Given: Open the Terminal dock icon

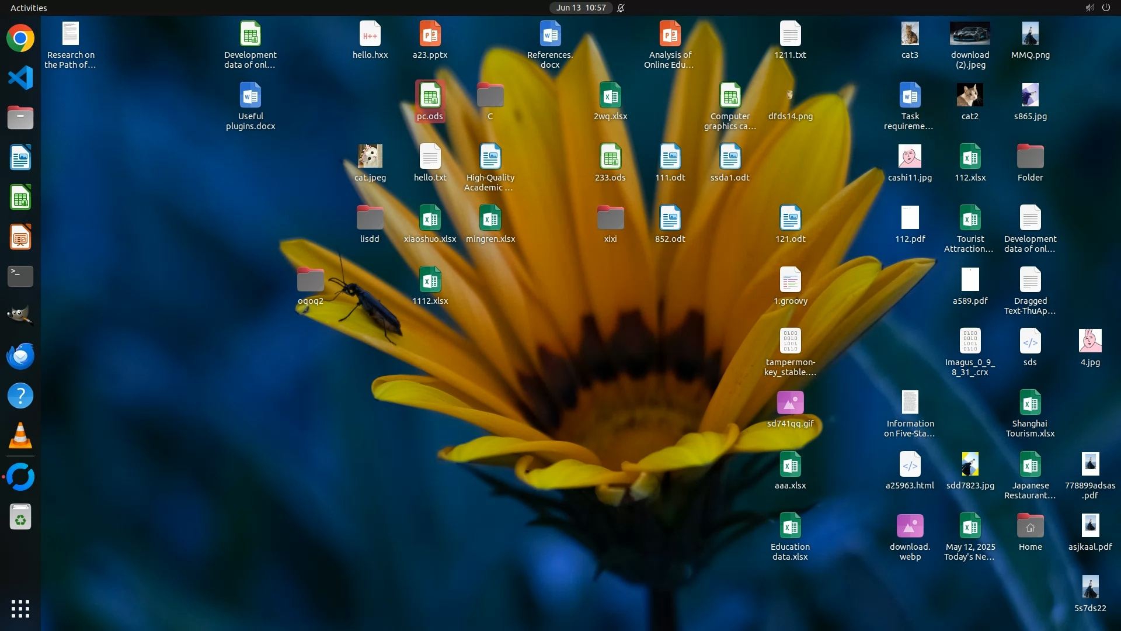Looking at the screenshot, I should pyautogui.click(x=20, y=276).
